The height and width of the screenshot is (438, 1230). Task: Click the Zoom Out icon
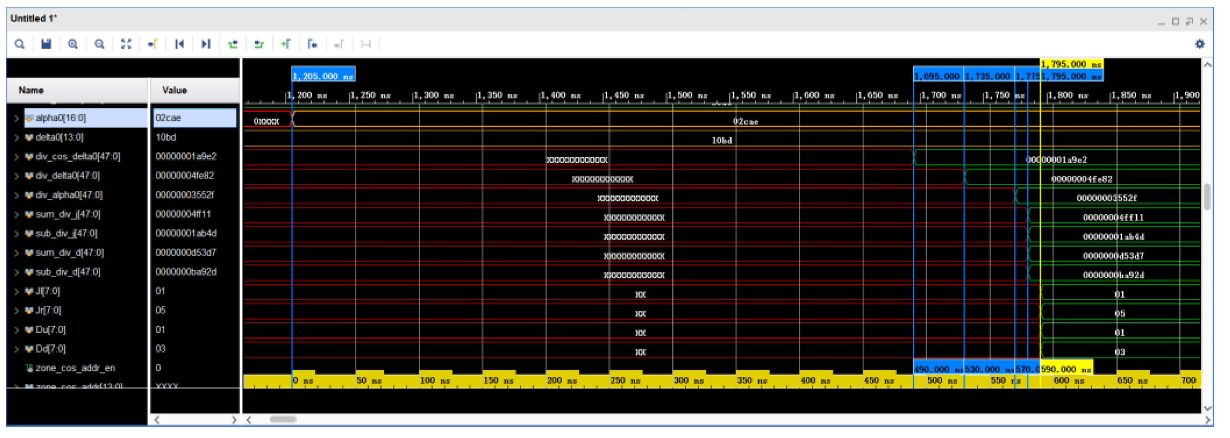click(99, 44)
